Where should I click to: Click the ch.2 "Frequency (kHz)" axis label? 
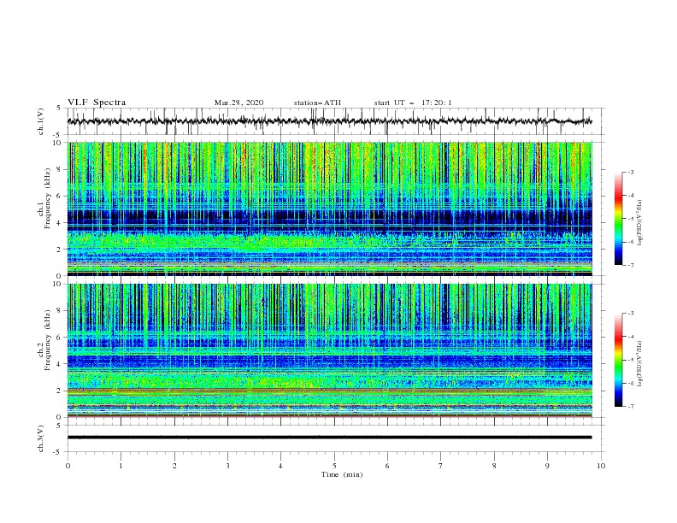[48, 340]
